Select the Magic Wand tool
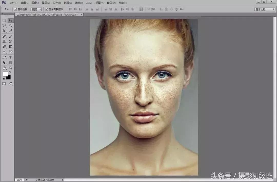This screenshot has height=182, width=277. [x=11, y=26]
